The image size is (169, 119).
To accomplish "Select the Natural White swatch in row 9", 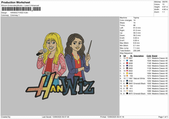I will tap(127, 78).
